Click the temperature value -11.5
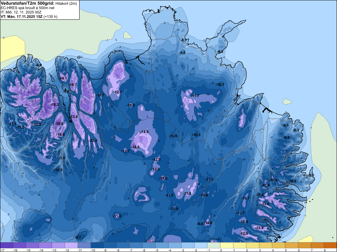337x252 pixels. 170,195
